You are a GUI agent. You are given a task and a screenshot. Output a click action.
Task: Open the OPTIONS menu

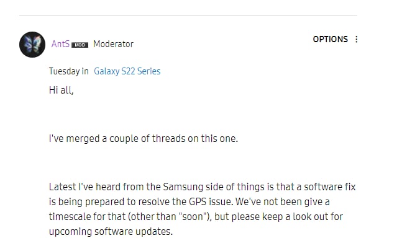[x=330, y=39]
